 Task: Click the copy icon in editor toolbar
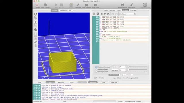[x=105, y=14]
